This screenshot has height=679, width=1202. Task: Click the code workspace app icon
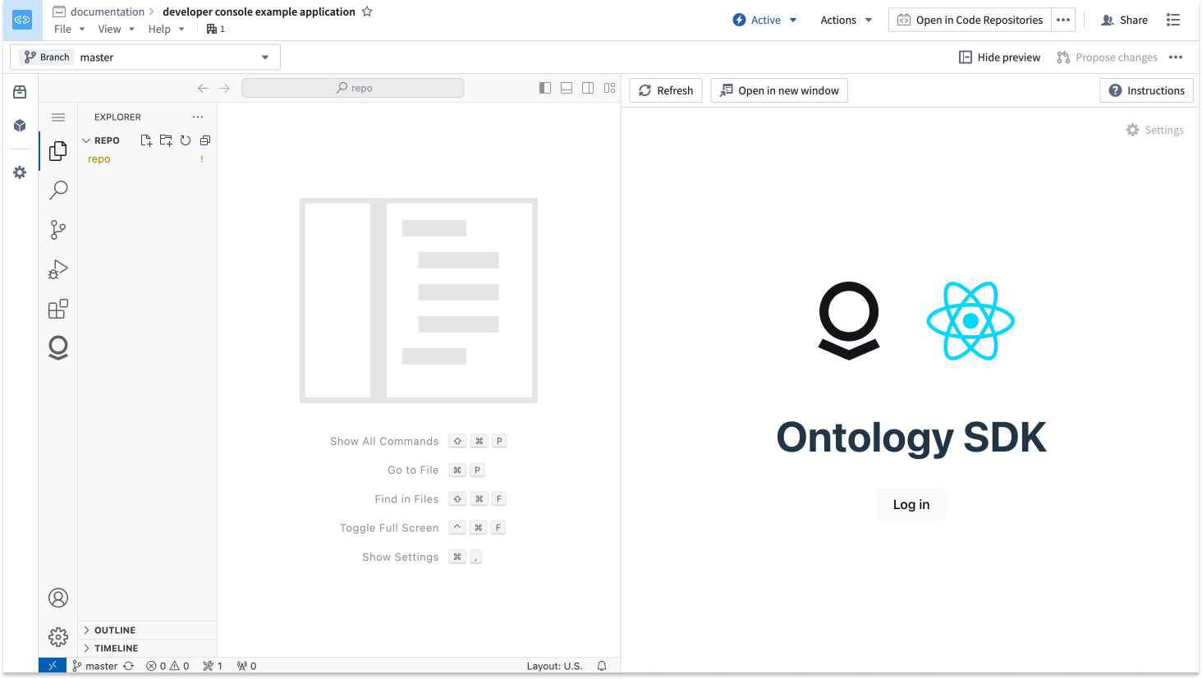(x=22, y=20)
